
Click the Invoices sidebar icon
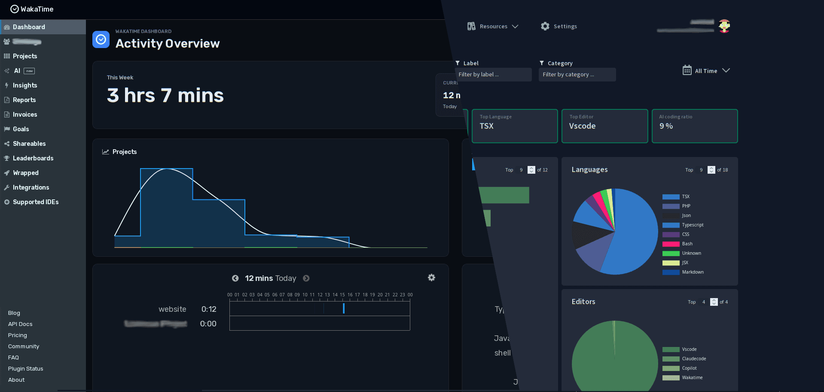pyautogui.click(x=7, y=115)
